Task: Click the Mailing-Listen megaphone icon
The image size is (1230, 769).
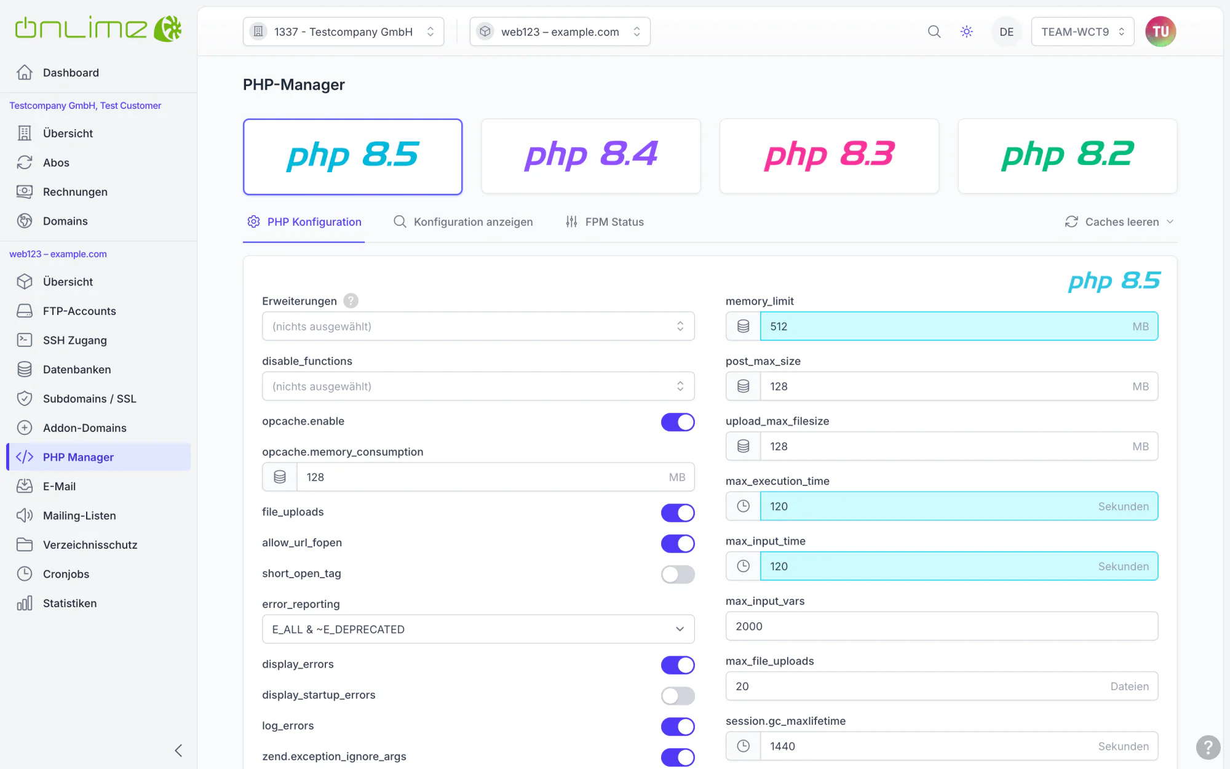Action: click(25, 516)
